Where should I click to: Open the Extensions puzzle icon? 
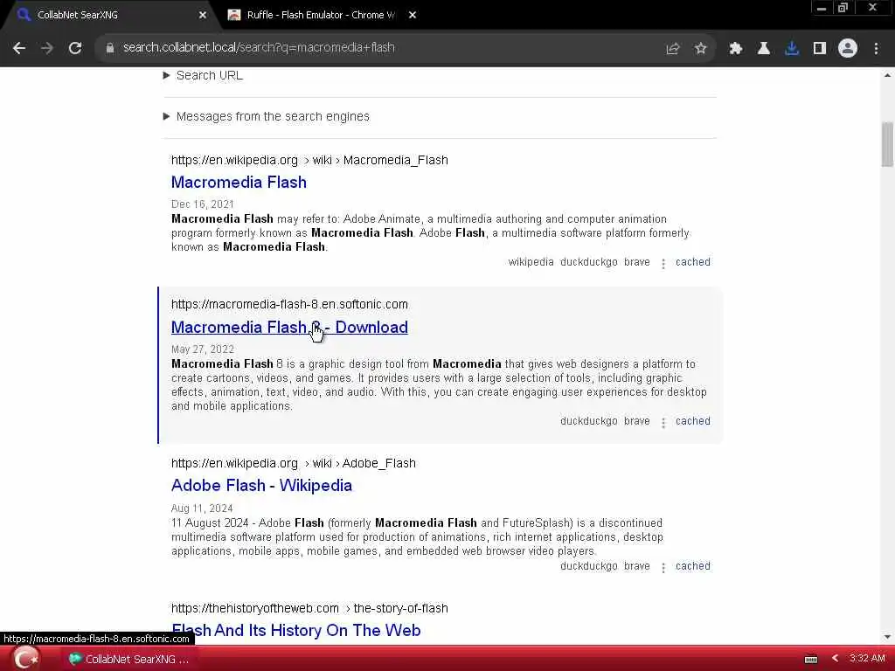(x=736, y=49)
